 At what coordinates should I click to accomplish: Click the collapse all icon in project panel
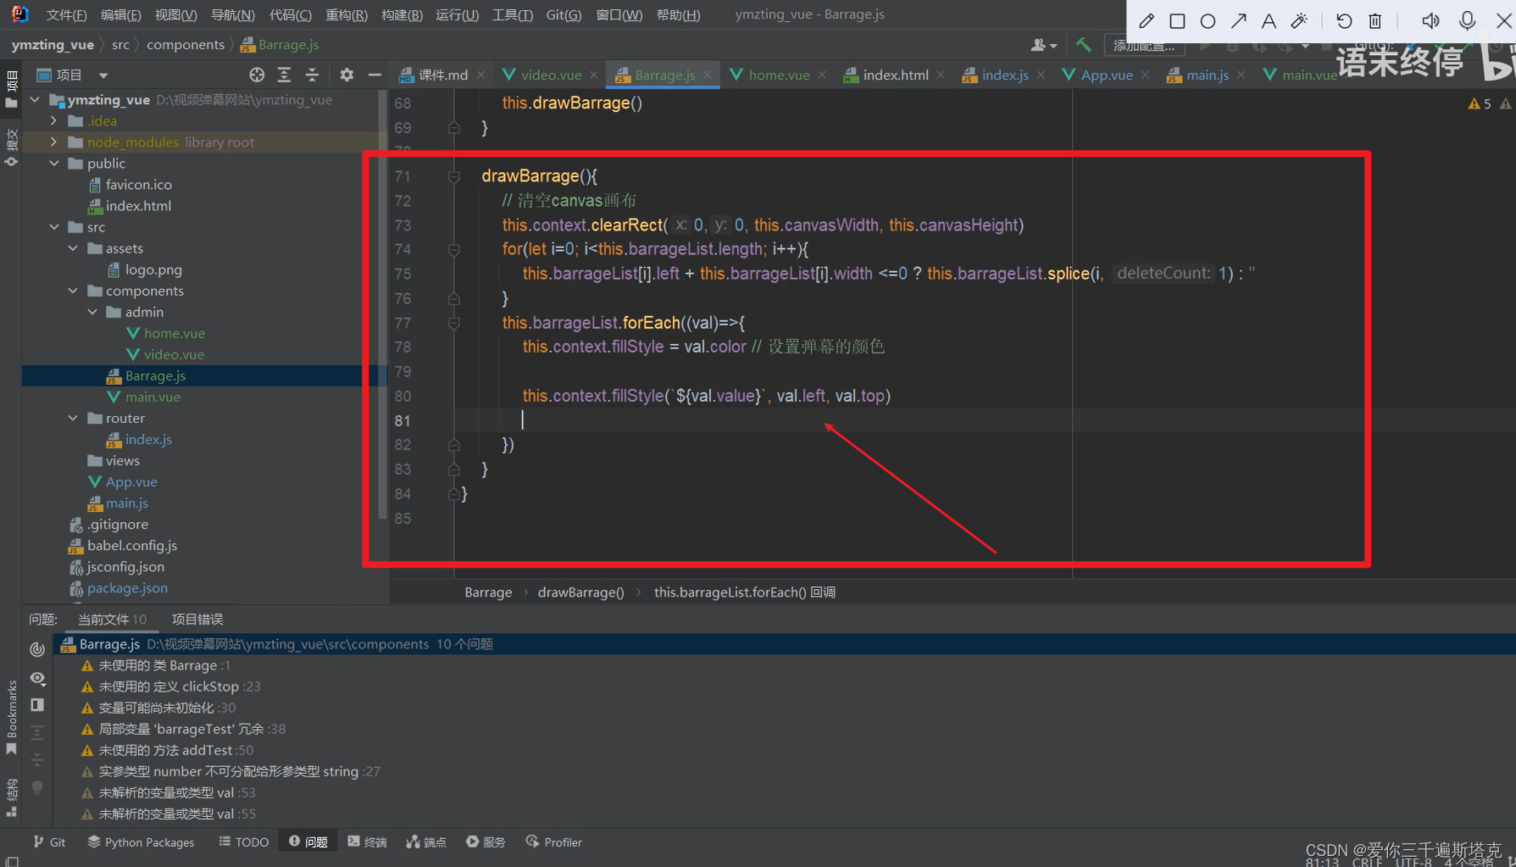(x=312, y=75)
